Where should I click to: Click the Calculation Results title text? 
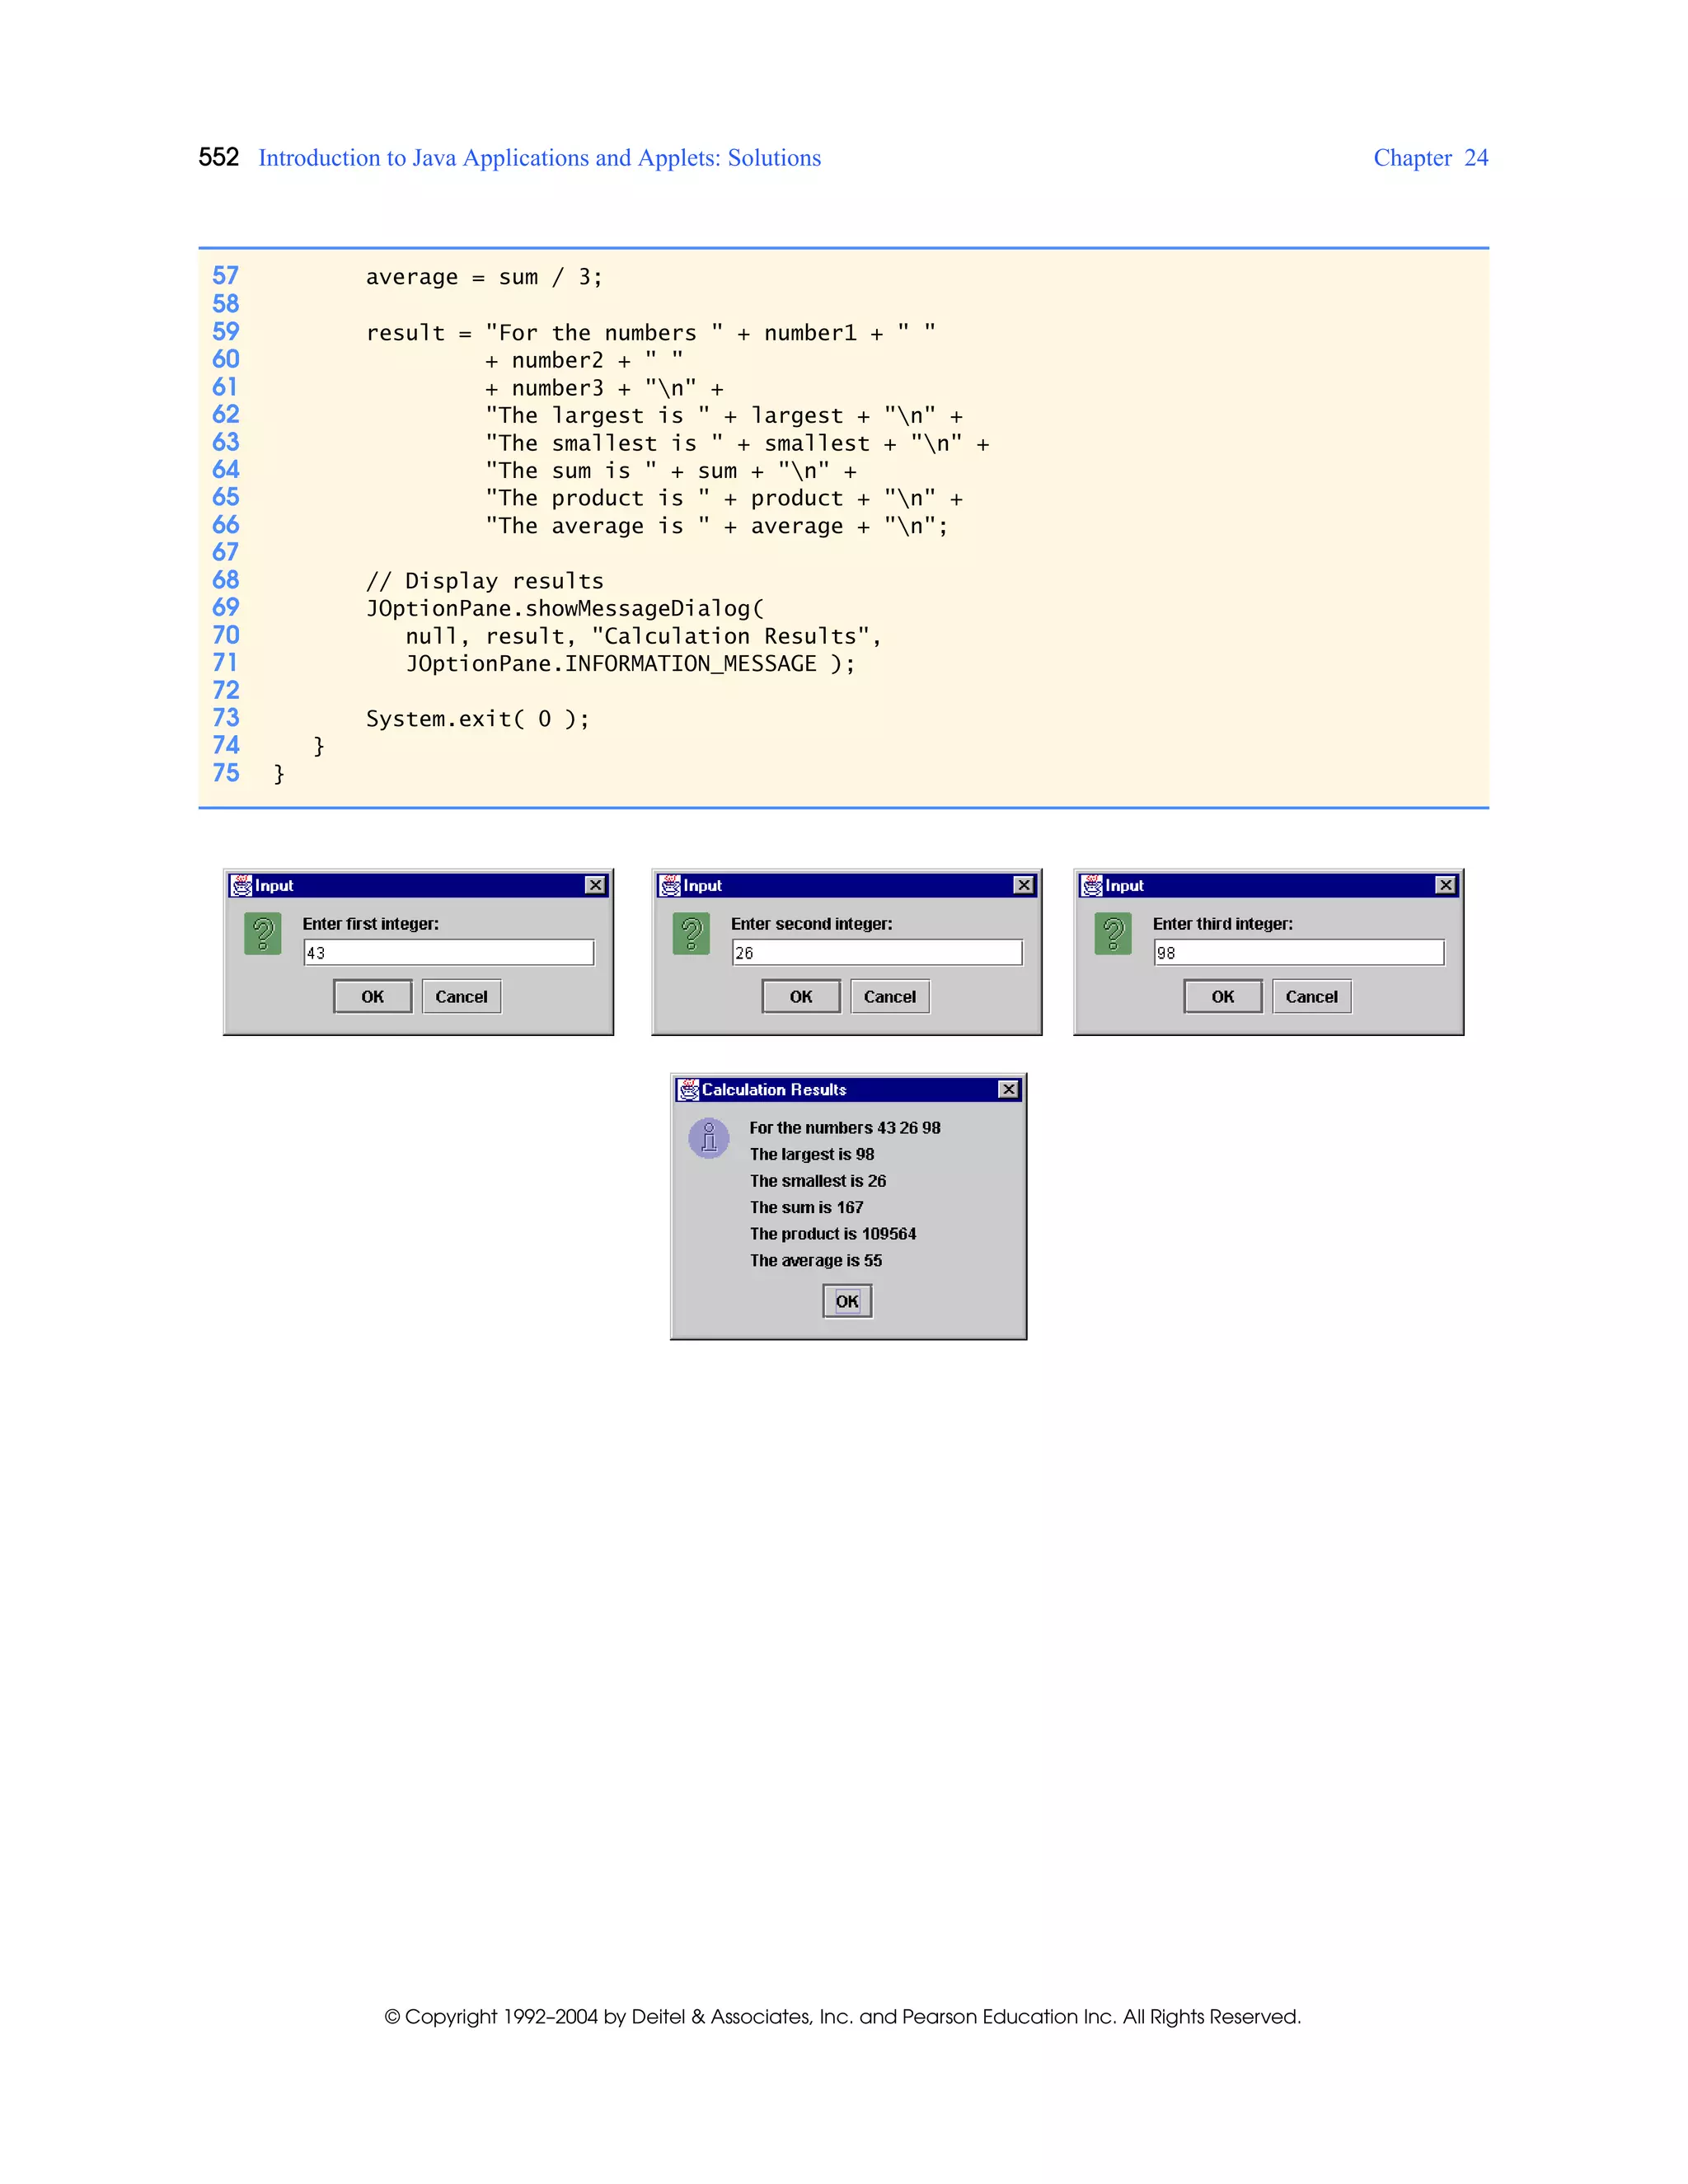coord(774,1089)
